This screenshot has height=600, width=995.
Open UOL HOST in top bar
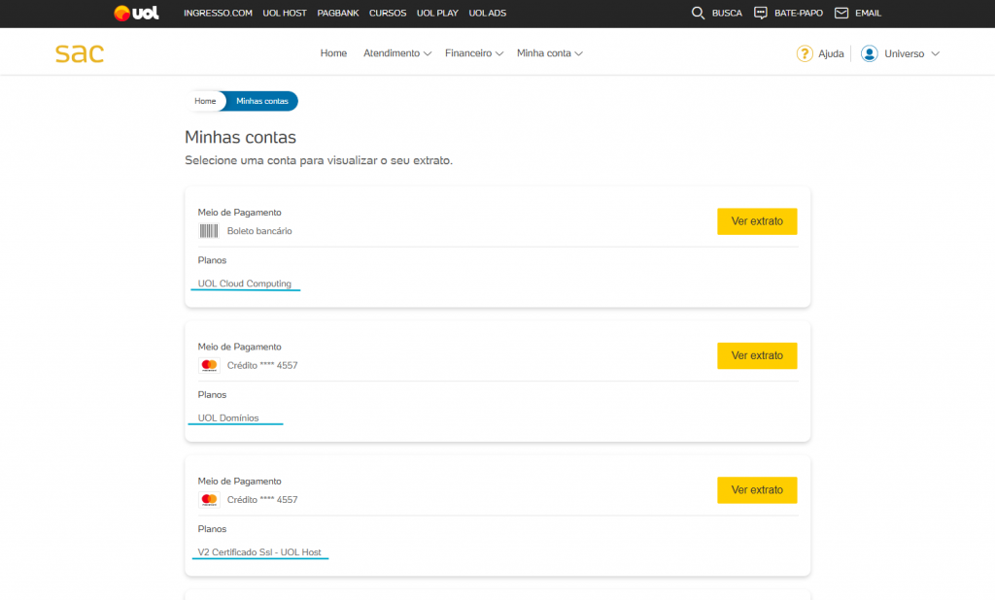285,13
